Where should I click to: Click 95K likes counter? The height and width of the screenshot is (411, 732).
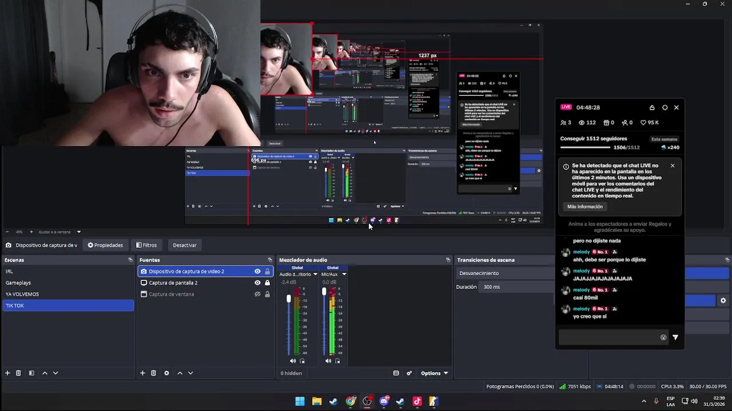pos(650,123)
